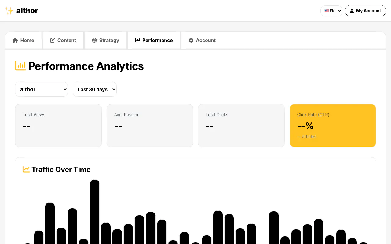Open the Account tab
391x244 pixels.
[x=202, y=40]
